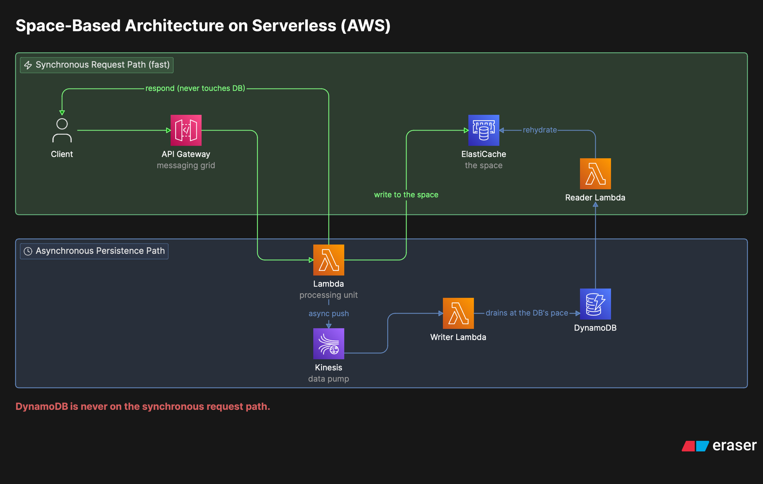Click the 'Writer Lambda' label text
The height and width of the screenshot is (484, 763).
(x=458, y=337)
